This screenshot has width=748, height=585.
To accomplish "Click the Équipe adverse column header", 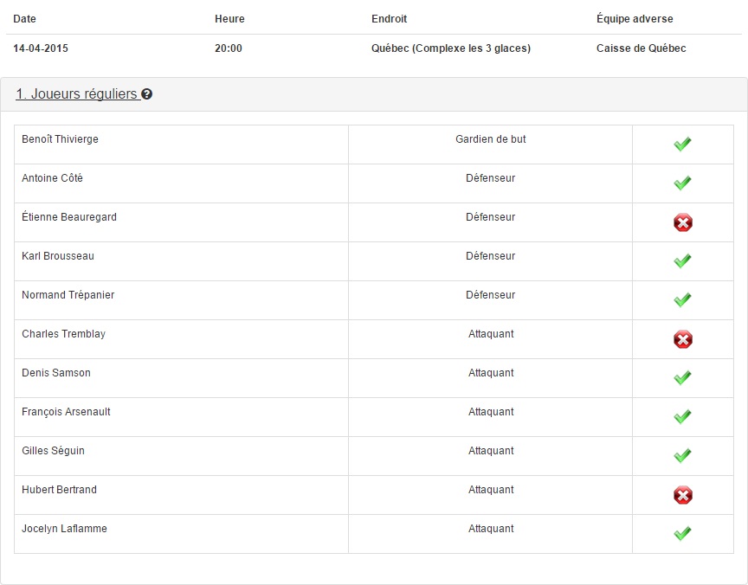I will [x=635, y=18].
